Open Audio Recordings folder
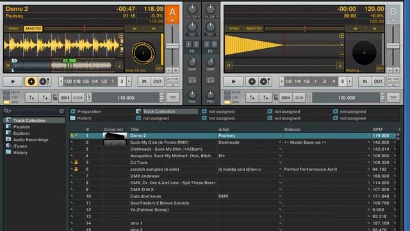The width and height of the screenshot is (410, 231). tap(31, 140)
